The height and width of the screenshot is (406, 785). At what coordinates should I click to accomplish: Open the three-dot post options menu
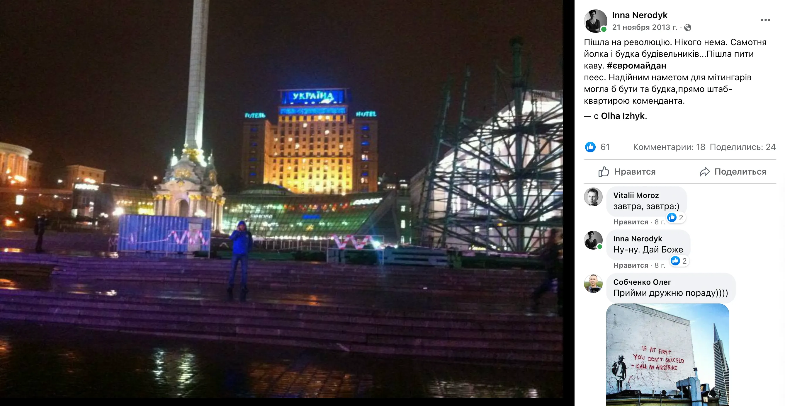(765, 20)
